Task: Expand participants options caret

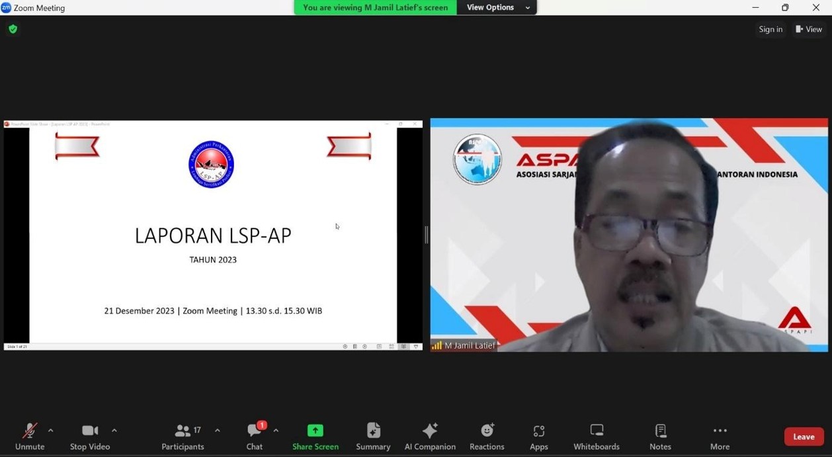Action: (x=217, y=431)
